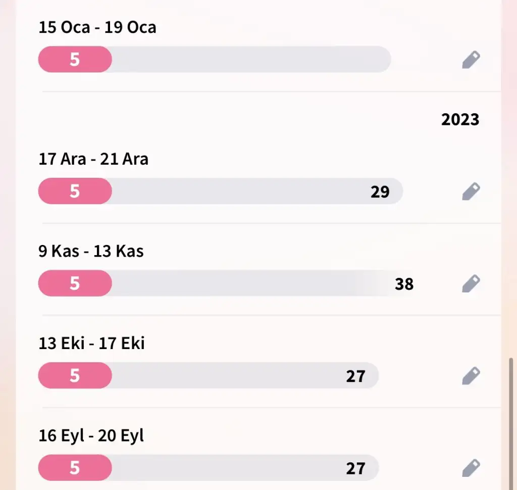
Task: Click the cycle length 29 on the bar
Action: pyautogui.click(x=380, y=192)
